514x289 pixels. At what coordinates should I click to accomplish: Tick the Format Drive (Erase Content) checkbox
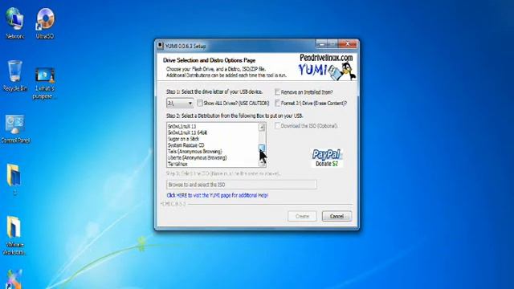(x=277, y=103)
